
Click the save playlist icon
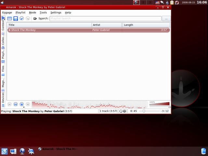click(16, 19)
